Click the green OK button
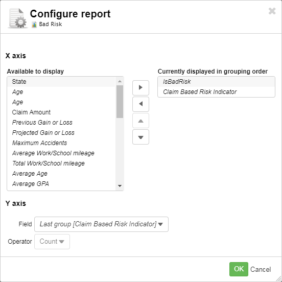 239,269
